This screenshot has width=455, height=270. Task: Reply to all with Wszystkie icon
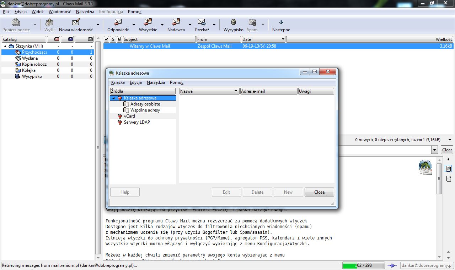coord(148,22)
